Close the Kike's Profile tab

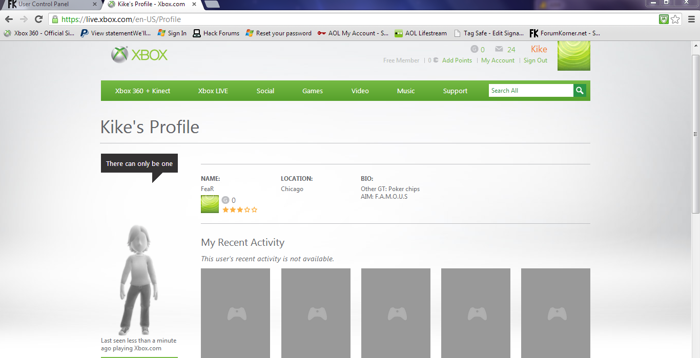point(195,4)
